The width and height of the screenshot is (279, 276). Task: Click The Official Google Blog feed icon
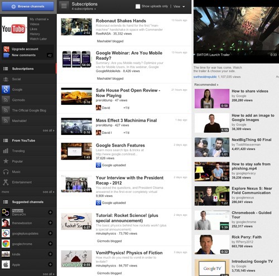[x=6, y=110]
